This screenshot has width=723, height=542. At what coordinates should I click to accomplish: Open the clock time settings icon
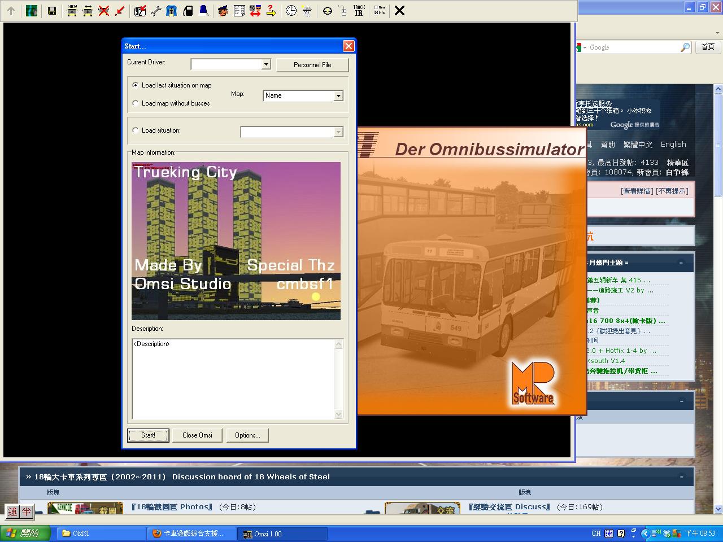click(291, 11)
